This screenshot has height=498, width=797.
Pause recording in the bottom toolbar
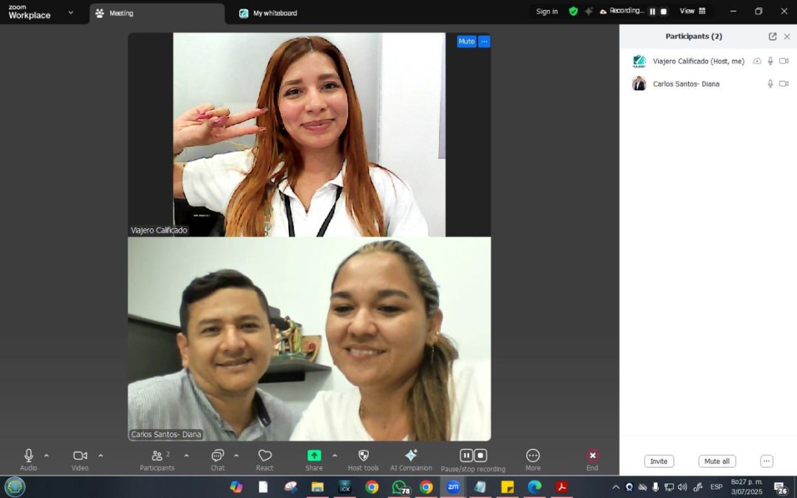[466, 456]
